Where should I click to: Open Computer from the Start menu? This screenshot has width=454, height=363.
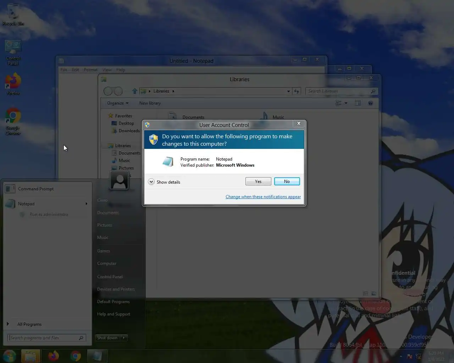tap(106, 263)
